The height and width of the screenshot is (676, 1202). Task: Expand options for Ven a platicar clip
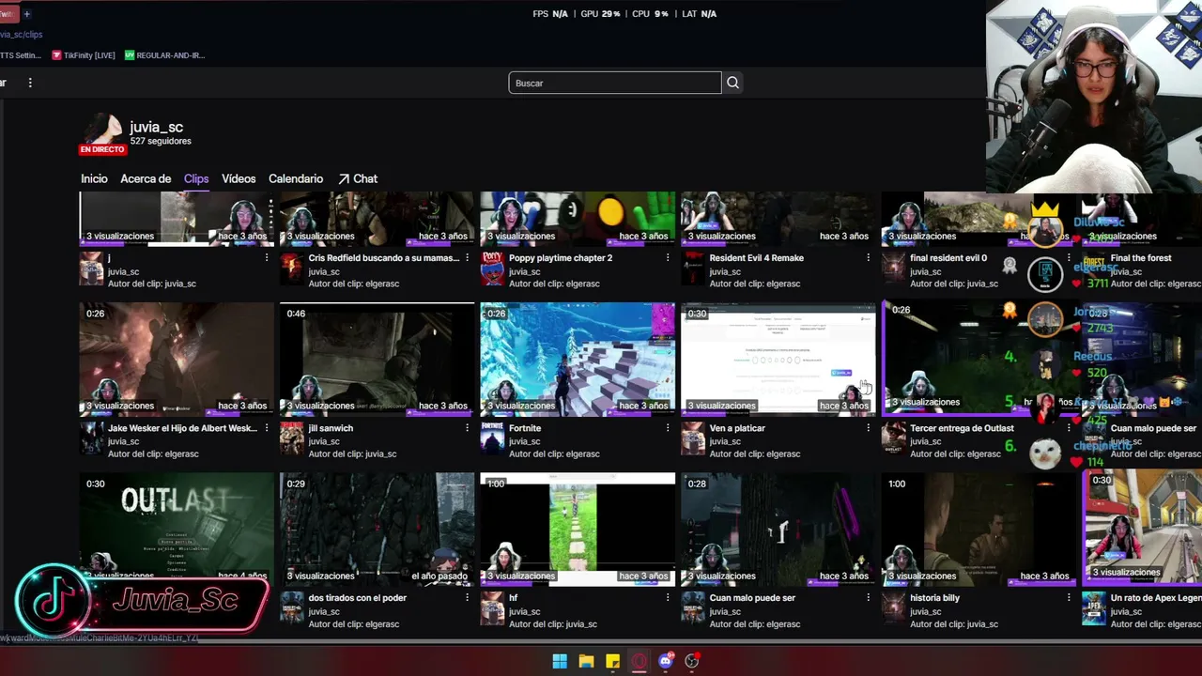coord(868,427)
